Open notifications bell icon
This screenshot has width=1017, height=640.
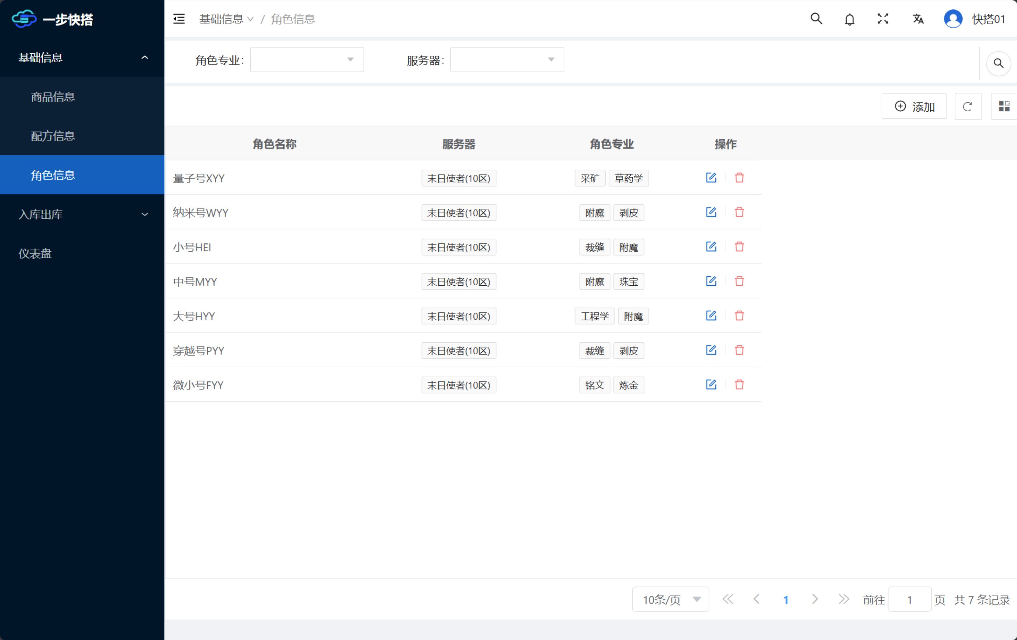click(x=850, y=19)
